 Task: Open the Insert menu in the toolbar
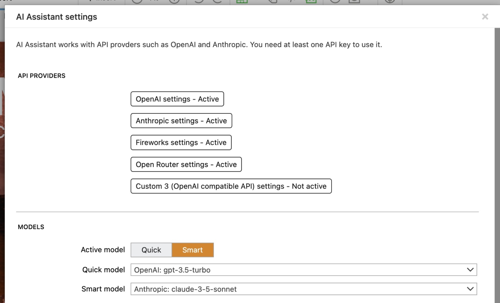(101, 1)
